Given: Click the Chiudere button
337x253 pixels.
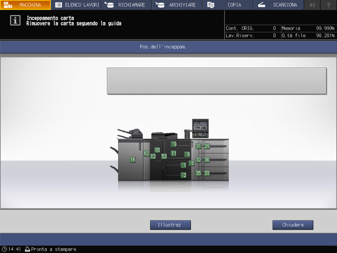Looking at the screenshot, I should (293, 225).
